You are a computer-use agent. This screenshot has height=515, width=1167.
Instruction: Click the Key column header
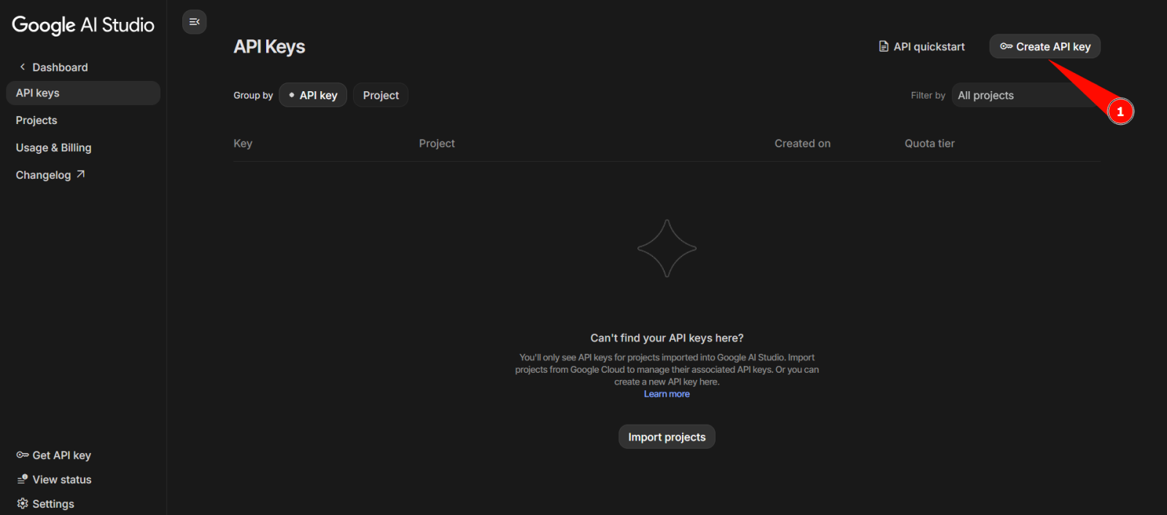[243, 144]
